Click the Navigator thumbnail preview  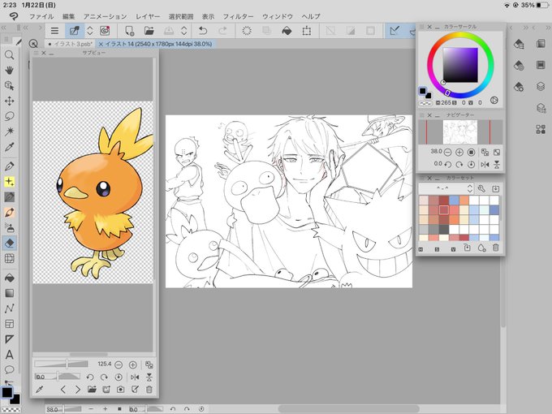(460, 132)
